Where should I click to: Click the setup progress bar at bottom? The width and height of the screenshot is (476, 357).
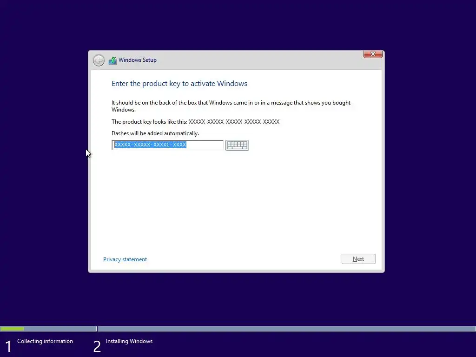[238, 329]
